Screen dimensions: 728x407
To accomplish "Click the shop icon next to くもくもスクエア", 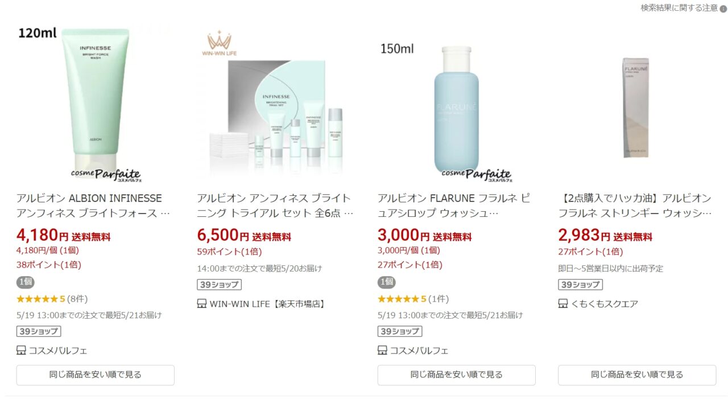I will point(563,304).
